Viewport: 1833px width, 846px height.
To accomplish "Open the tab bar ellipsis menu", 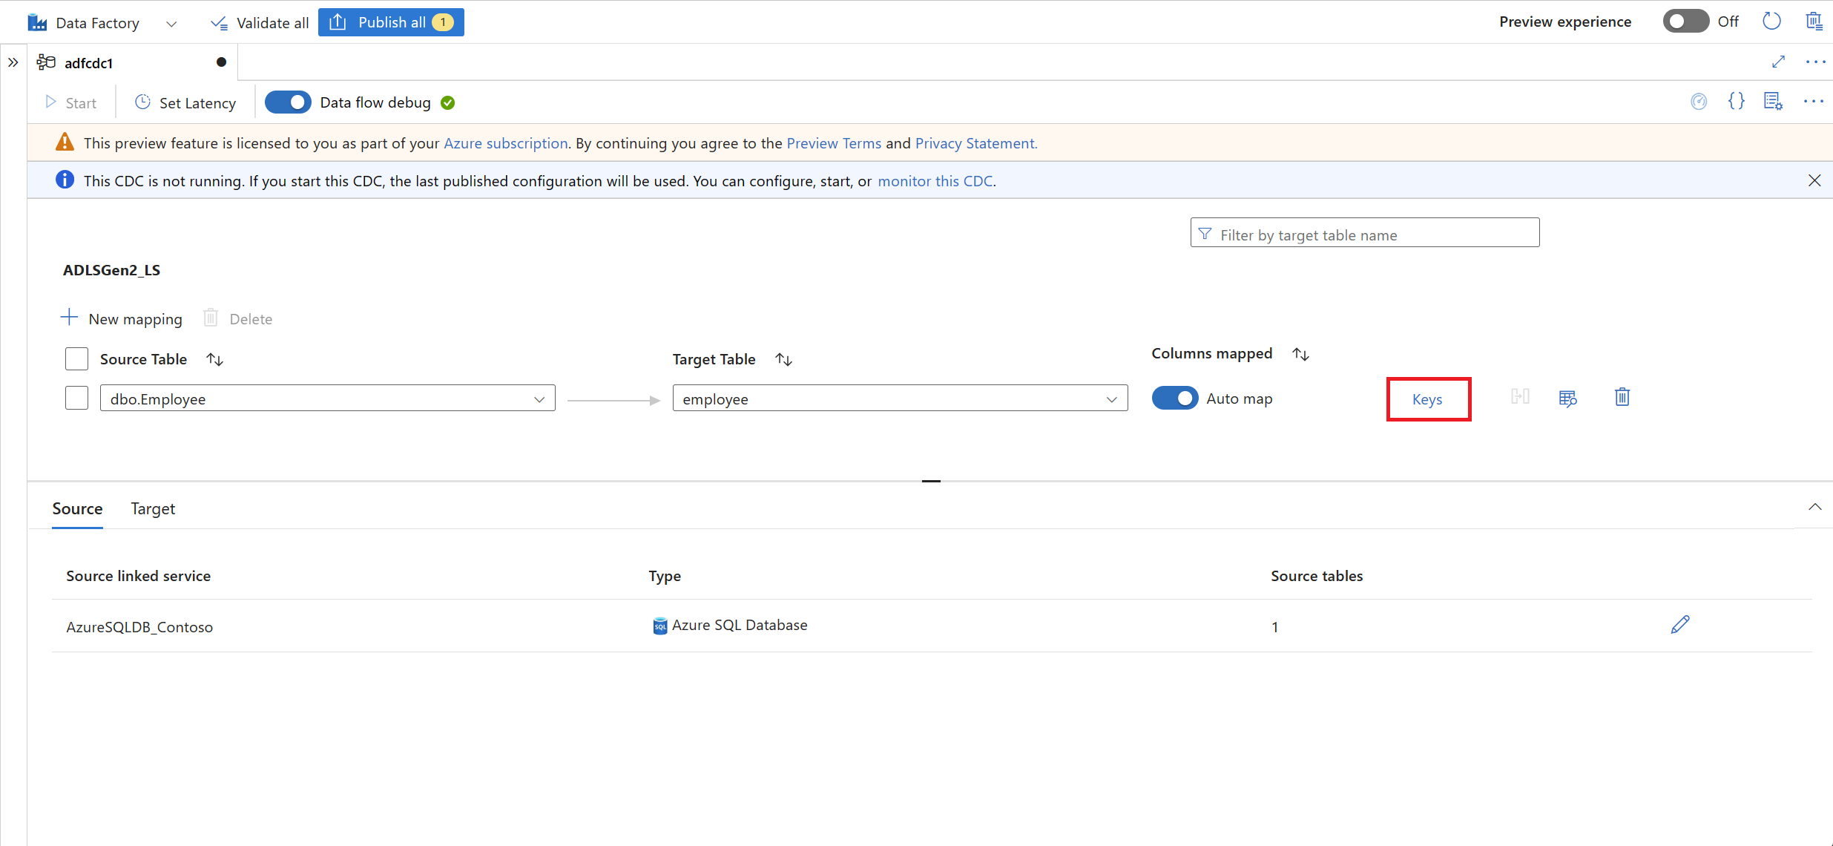I will tap(1815, 62).
